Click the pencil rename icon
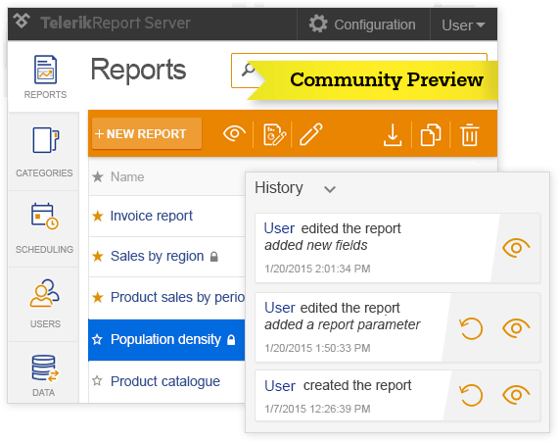Screen dimensions: 558x442 pos(311,134)
